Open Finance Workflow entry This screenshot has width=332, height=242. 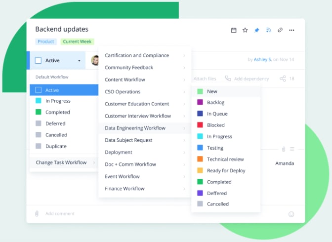[x=145, y=189]
